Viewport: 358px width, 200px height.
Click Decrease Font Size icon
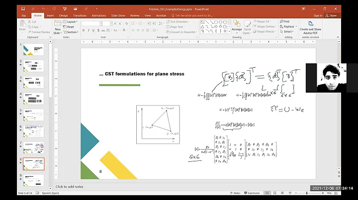pos(120,23)
